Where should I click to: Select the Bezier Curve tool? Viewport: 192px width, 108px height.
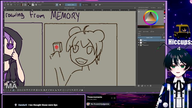coord(27,90)
